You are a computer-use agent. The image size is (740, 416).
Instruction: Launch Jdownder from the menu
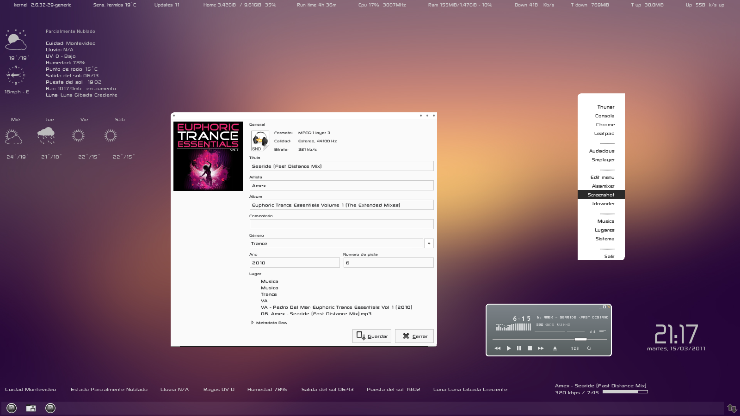(x=601, y=203)
